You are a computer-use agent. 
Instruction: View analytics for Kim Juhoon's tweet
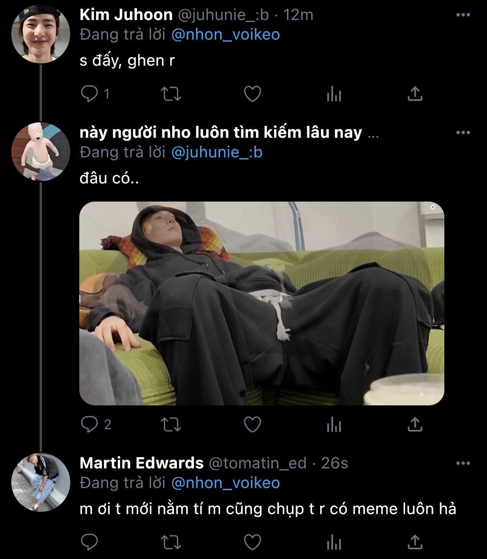coord(334,94)
